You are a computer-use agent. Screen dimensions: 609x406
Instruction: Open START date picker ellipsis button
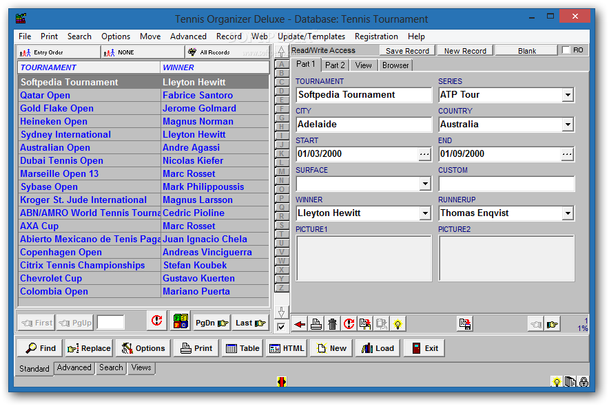click(424, 154)
